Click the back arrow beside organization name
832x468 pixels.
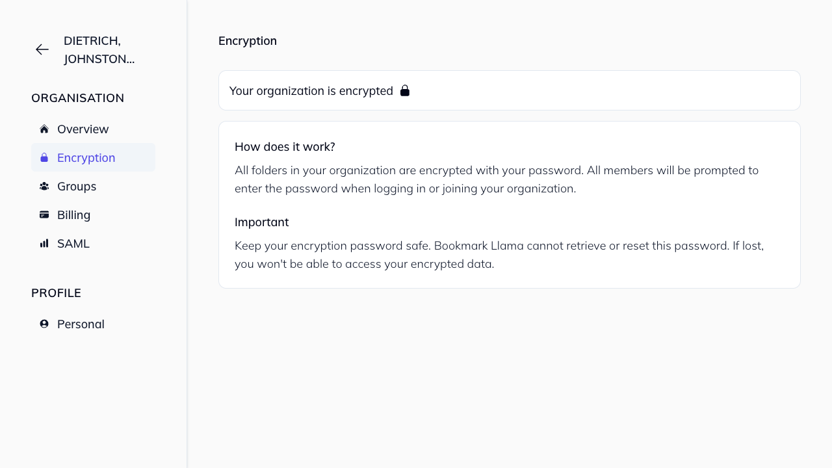42,49
